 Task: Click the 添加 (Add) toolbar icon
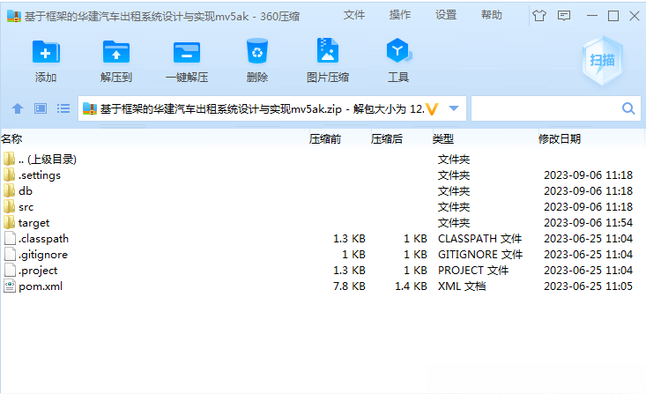coord(46,52)
